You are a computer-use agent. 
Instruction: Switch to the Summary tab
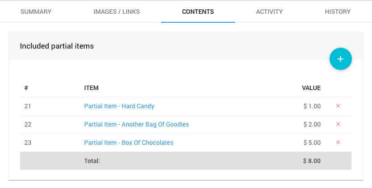tap(36, 12)
